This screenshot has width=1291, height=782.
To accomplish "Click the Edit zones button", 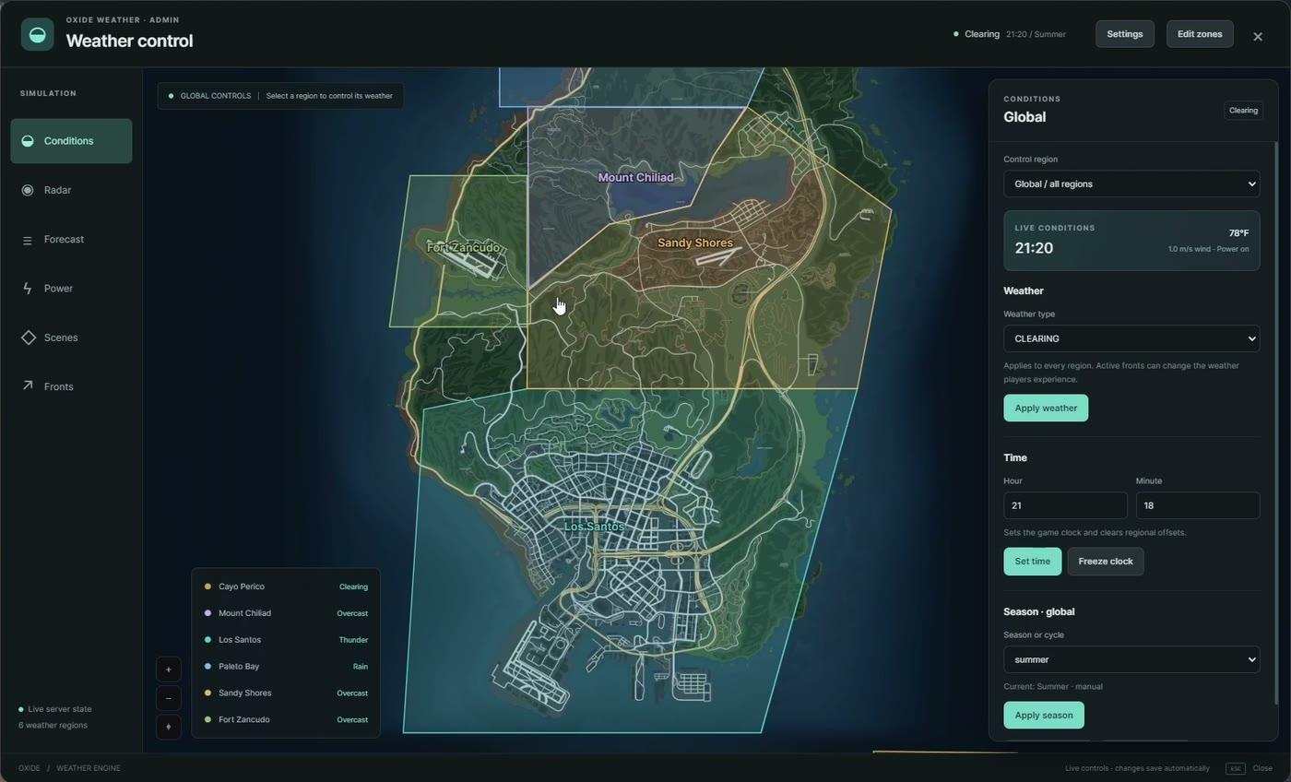I will point(1200,34).
